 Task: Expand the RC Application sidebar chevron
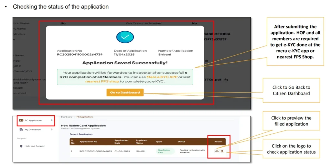[x=51, y=120]
